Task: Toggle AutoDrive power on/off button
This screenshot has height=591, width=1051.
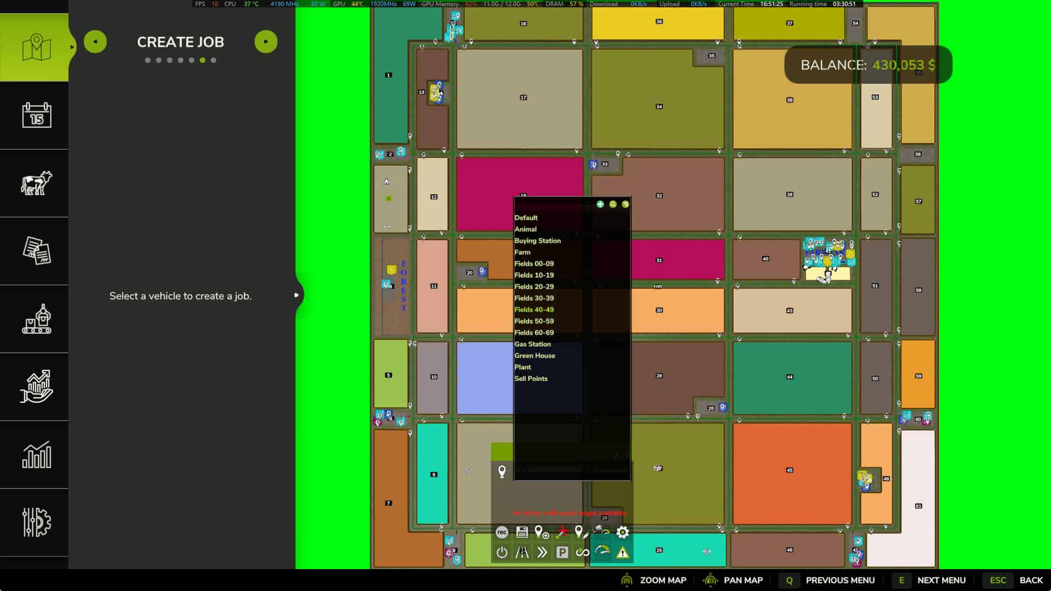Action: point(501,553)
